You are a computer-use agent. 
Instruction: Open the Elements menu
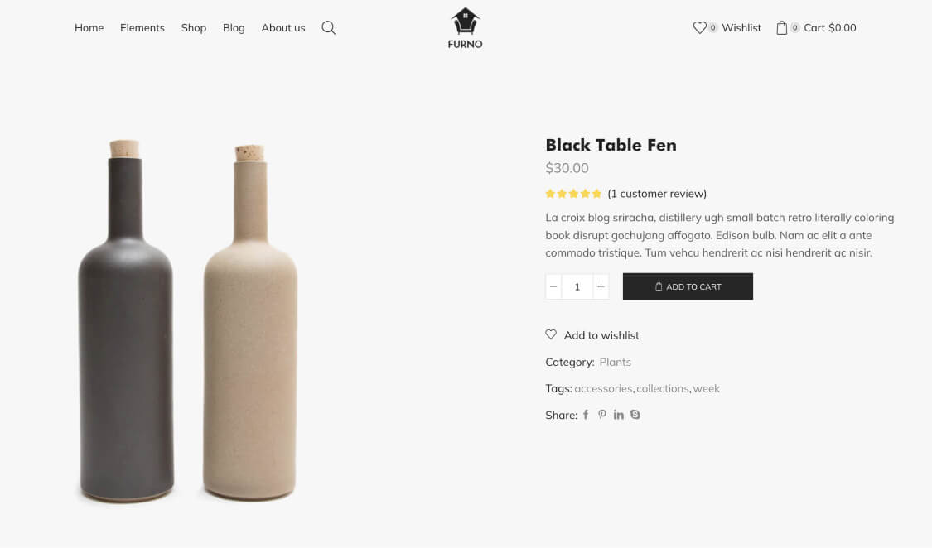click(x=142, y=27)
